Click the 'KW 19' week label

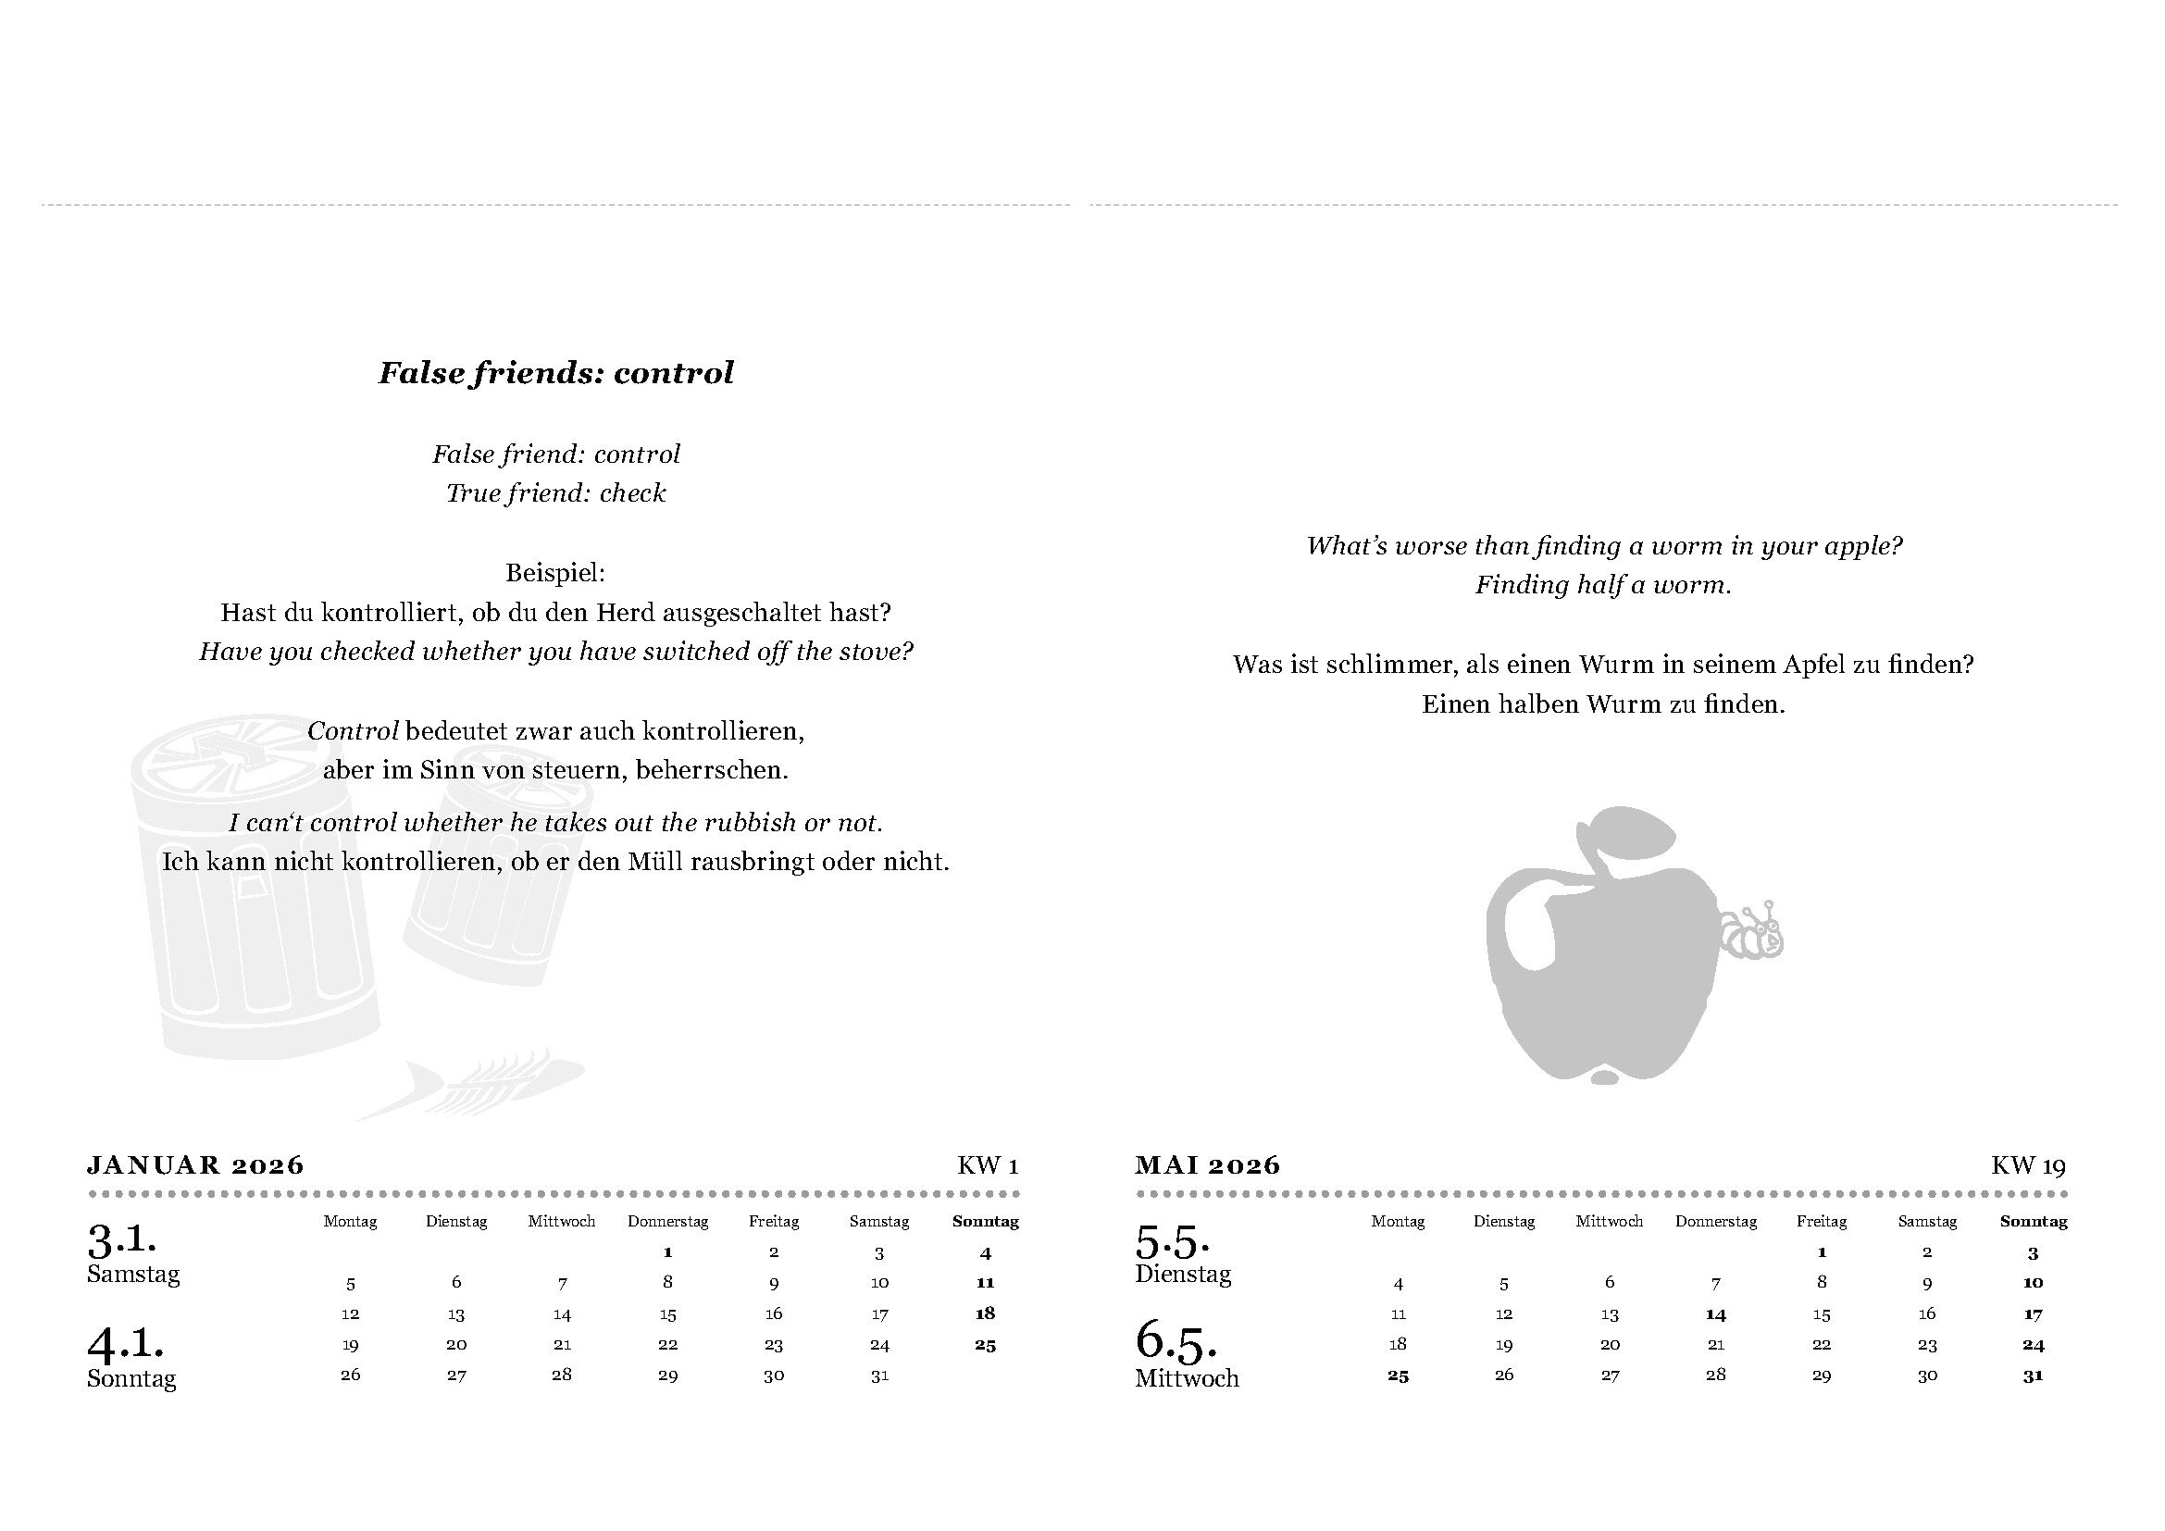point(2027,1166)
